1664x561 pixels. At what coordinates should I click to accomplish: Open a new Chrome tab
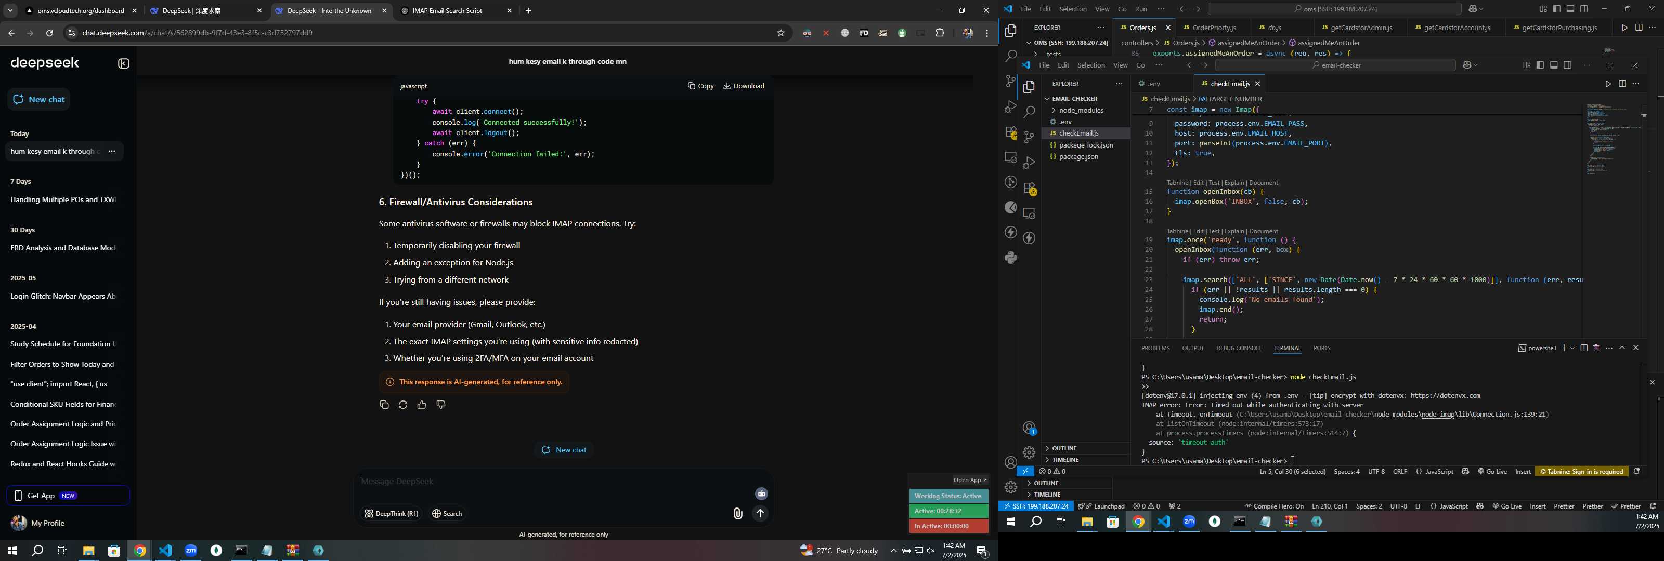(528, 11)
